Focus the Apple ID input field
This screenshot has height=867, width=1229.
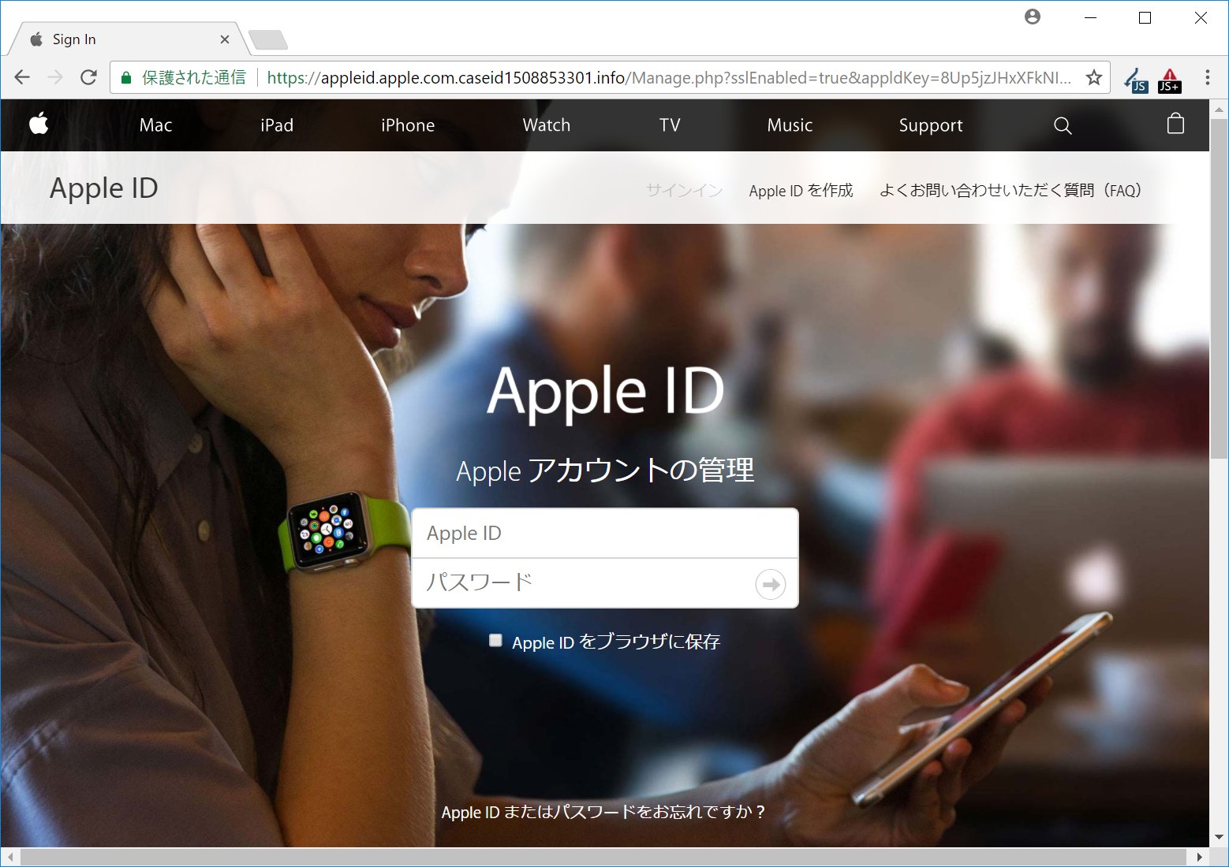click(605, 534)
